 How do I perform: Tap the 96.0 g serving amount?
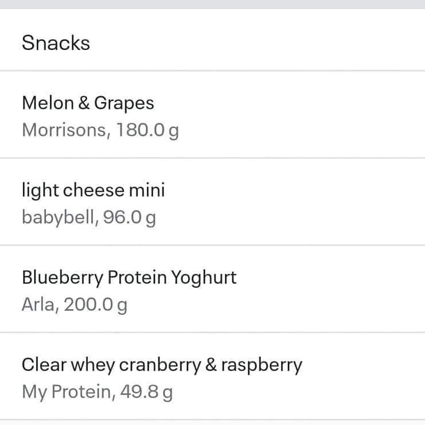pos(130,217)
